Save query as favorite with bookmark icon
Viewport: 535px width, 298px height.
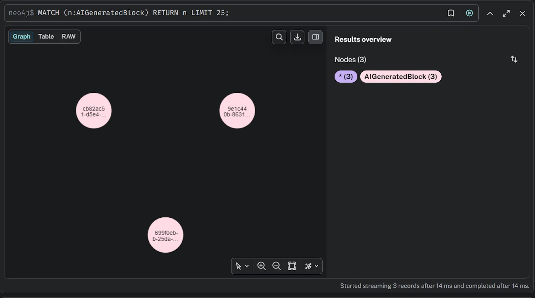point(451,13)
